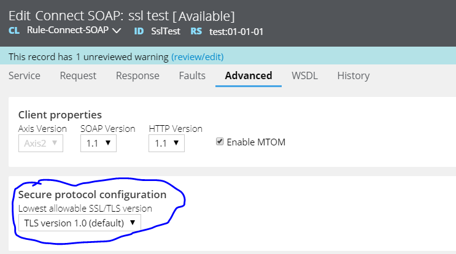Toggle the Enable MTOM checkbox
The width and height of the screenshot is (456, 254).
click(x=220, y=142)
